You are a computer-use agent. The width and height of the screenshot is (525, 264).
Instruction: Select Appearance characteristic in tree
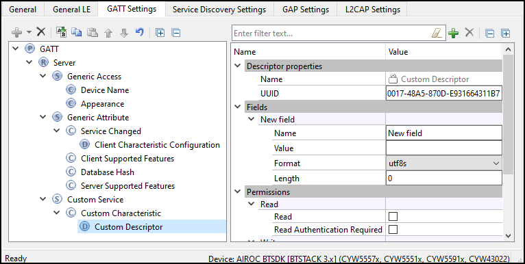pos(102,104)
